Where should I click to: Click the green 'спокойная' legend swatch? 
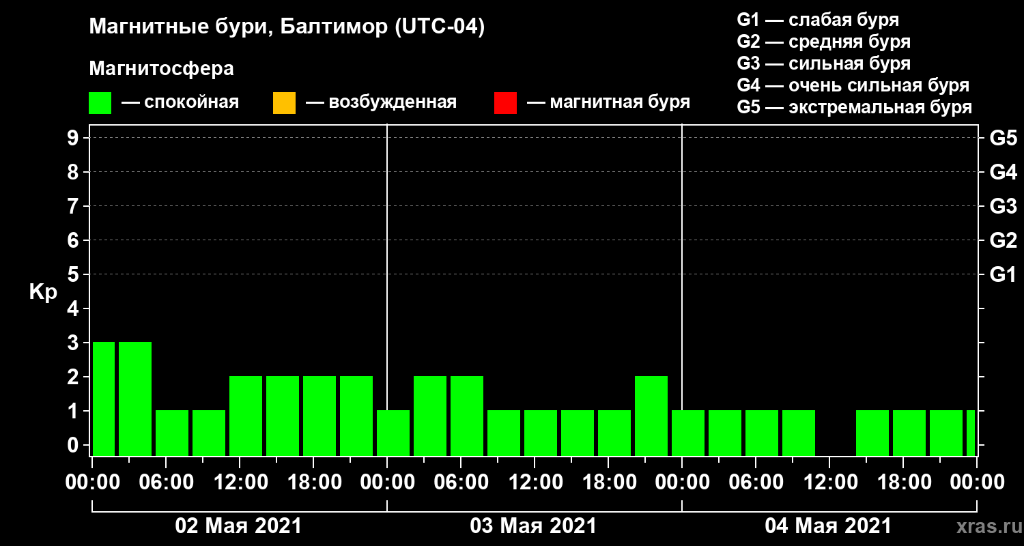100,103
